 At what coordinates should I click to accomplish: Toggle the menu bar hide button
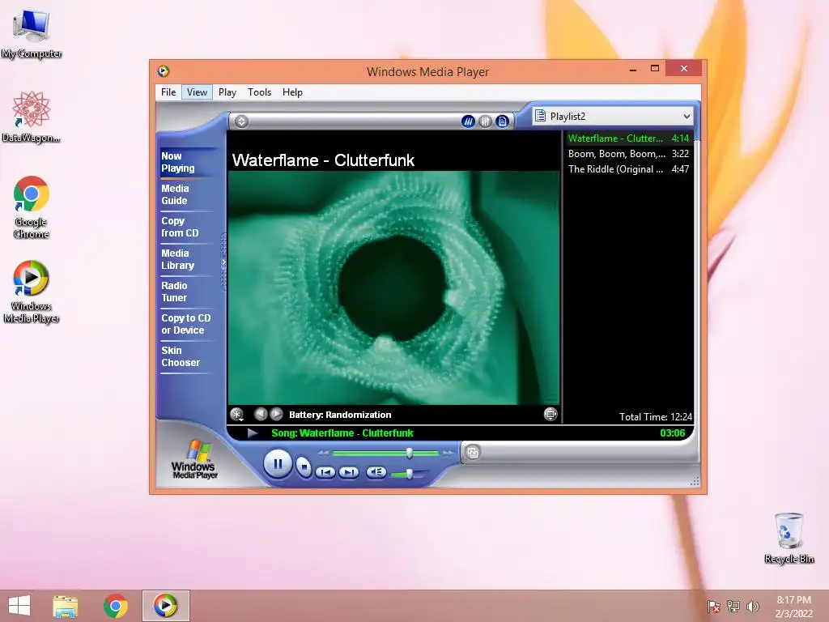point(241,121)
